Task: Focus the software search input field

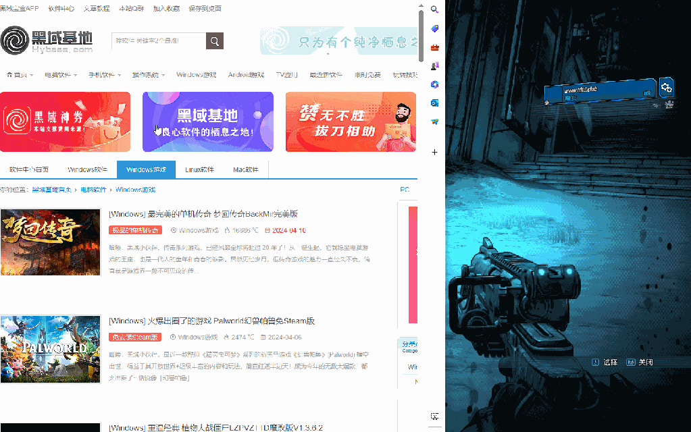Action: click(x=159, y=41)
